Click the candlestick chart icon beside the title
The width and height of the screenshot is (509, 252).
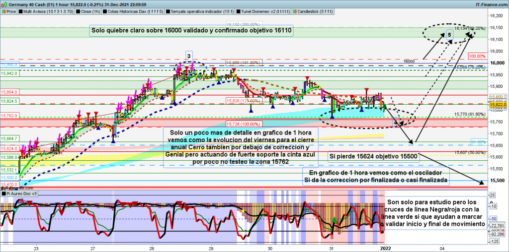(4, 3)
